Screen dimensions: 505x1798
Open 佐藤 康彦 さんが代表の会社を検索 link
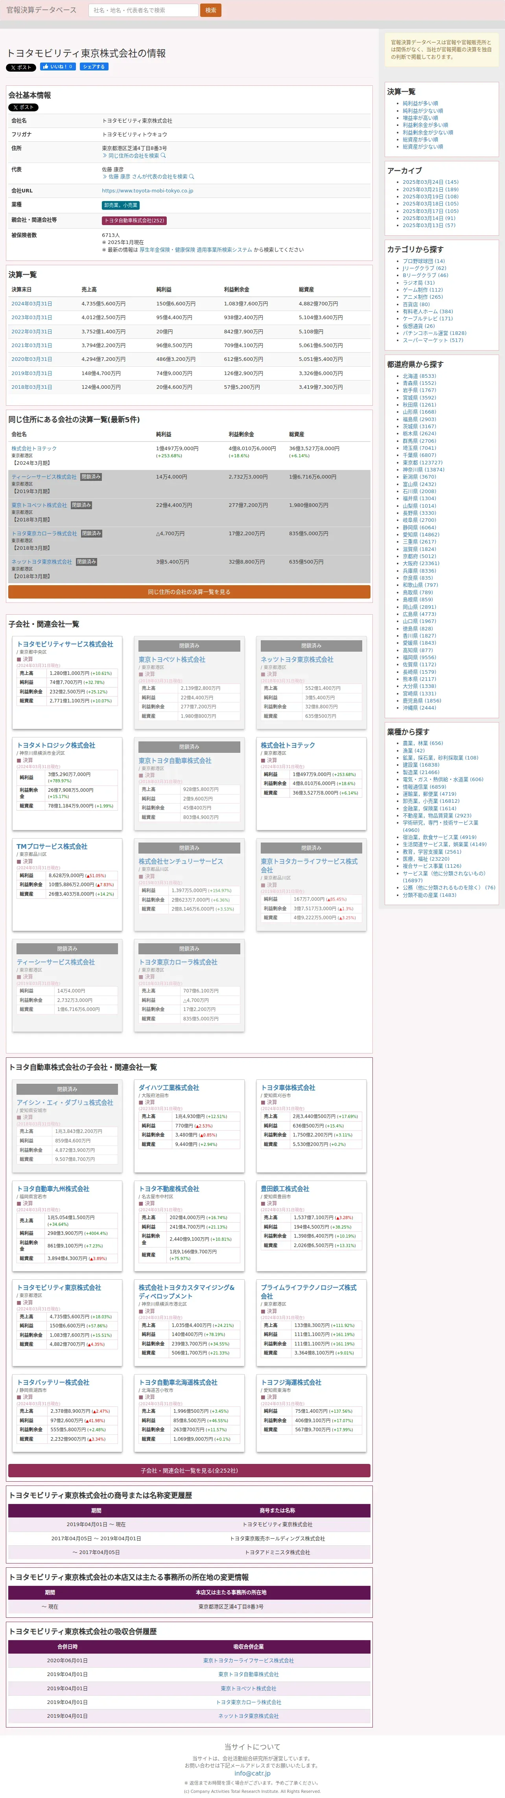coord(148,177)
